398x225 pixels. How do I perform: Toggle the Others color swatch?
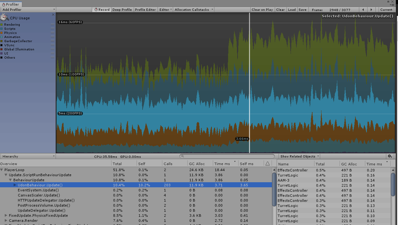2,57
